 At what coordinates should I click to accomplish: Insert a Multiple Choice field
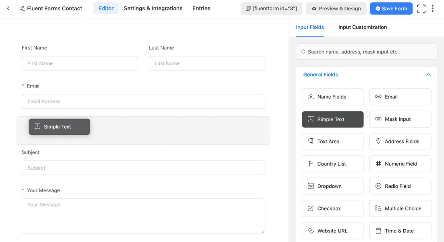click(400, 208)
